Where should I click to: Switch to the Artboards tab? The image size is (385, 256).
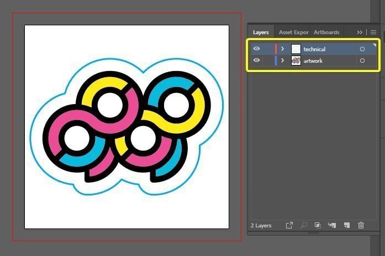(x=326, y=32)
